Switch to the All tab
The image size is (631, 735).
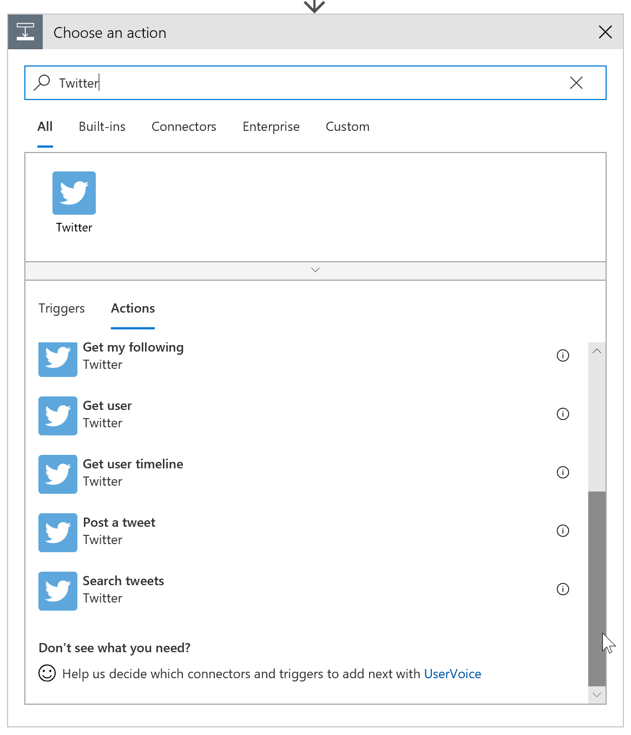45,127
